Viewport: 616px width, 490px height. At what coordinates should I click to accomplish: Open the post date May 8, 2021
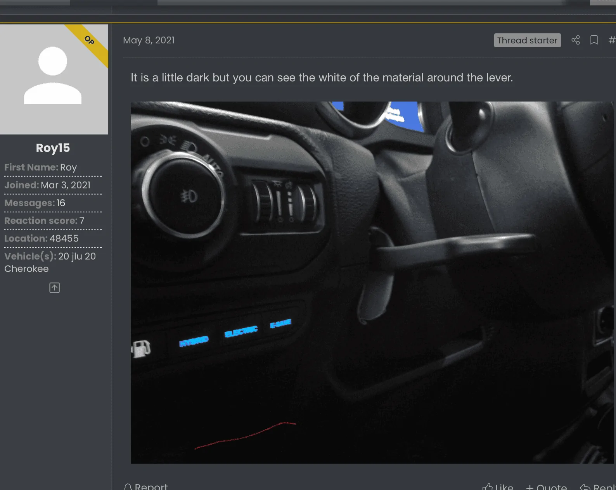tap(149, 40)
